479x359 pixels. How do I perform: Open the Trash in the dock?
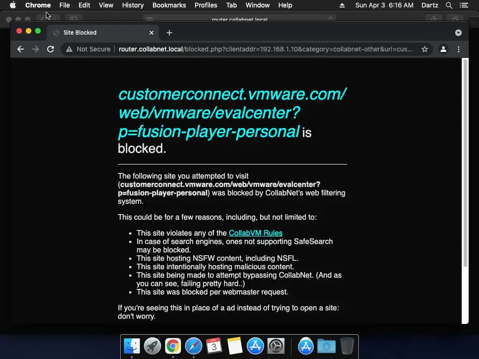click(x=347, y=346)
